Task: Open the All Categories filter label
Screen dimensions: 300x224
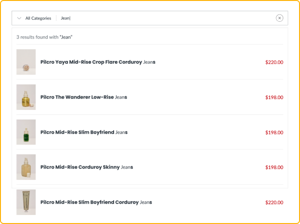Action: click(38, 18)
